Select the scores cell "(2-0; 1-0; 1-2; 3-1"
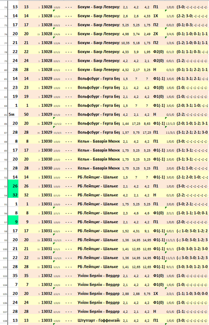The image size is (209, 325). click(x=192, y=123)
